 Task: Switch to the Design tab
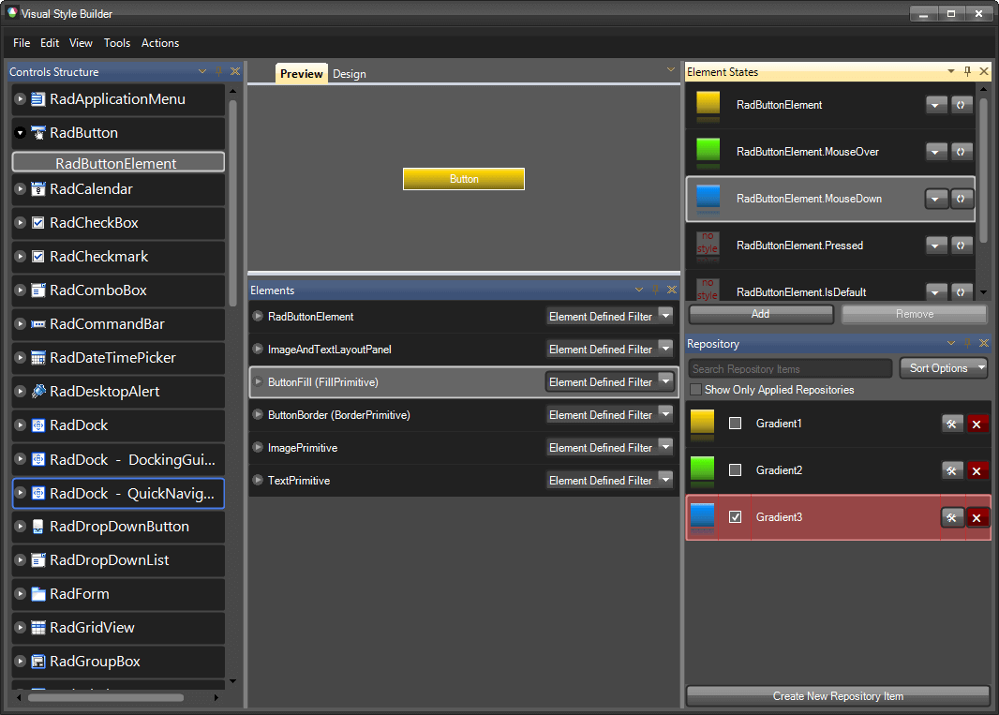[x=349, y=73]
